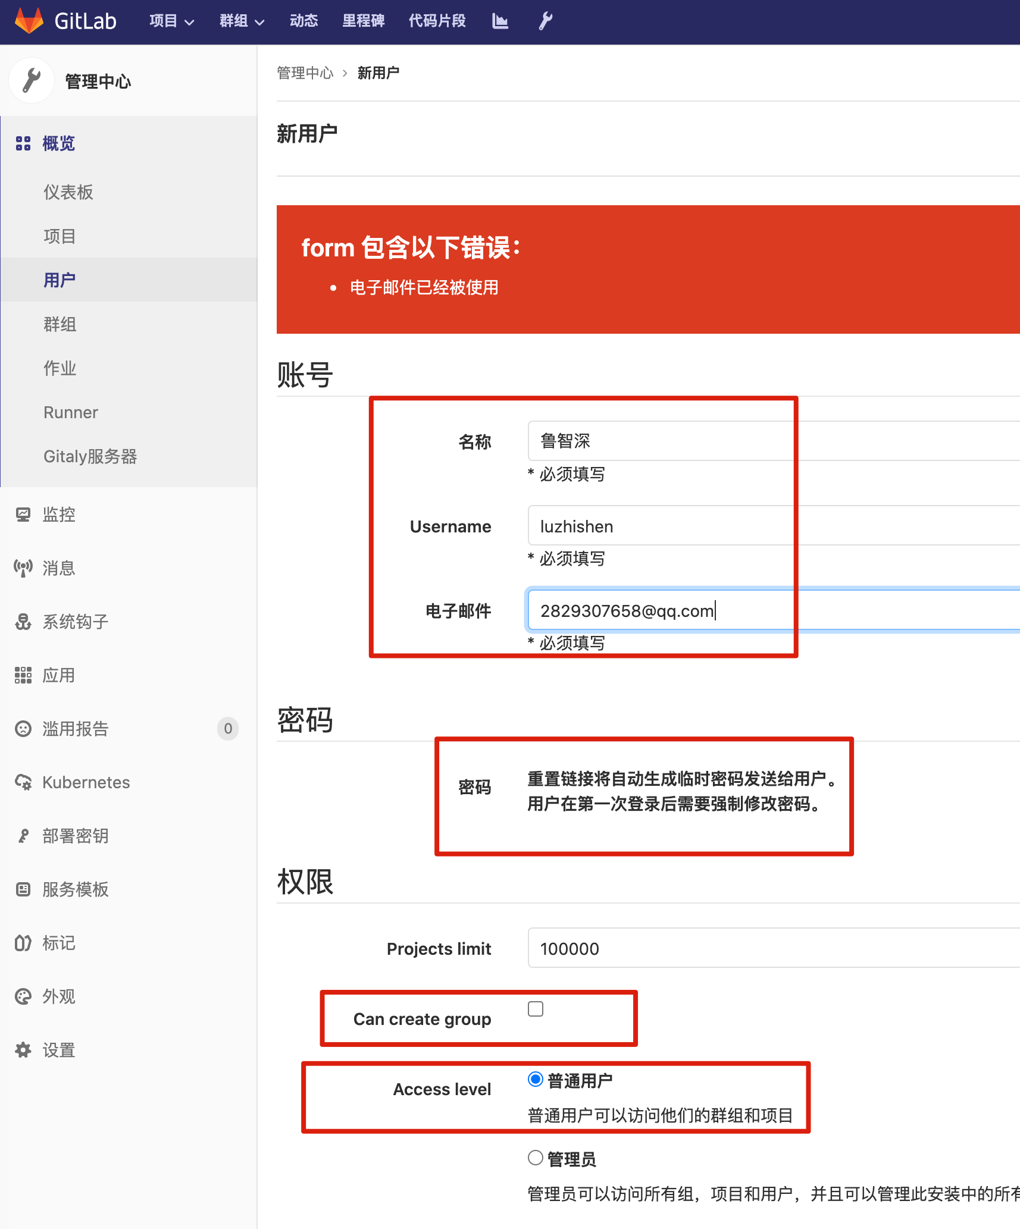Click the 部署密钥 key icon
Image resolution: width=1020 pixels, height=1229 pixels.
point(23,836)
